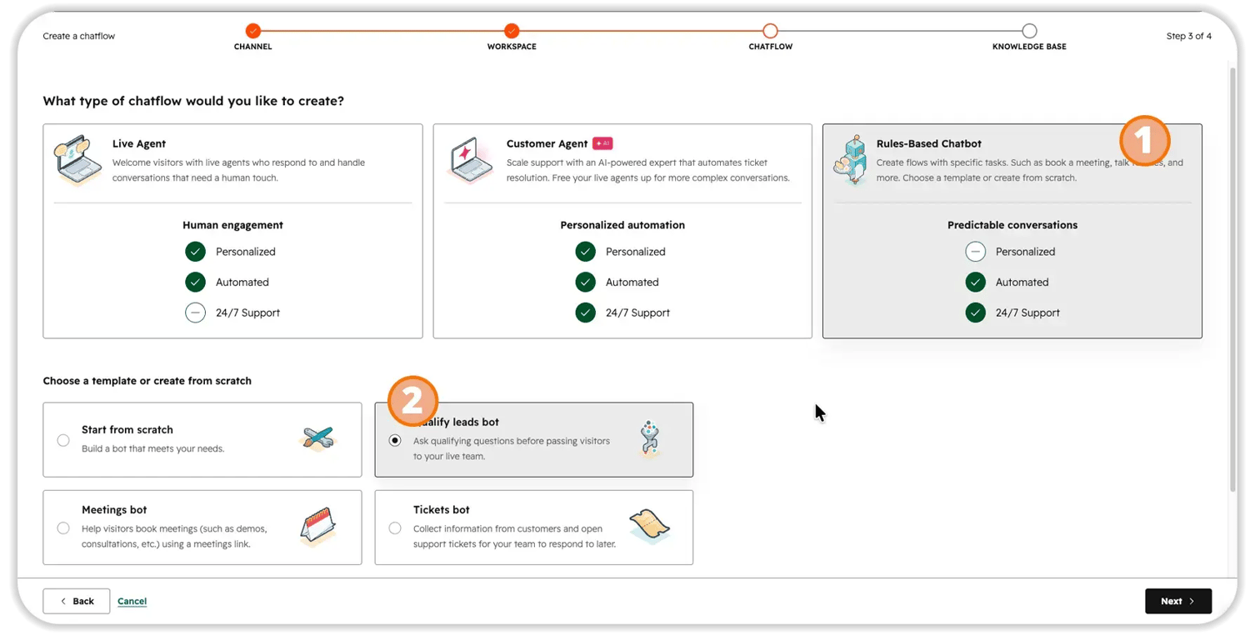Select the Meetings bot radio button
Screen dimensions: 1250x636
click(63, 528)
